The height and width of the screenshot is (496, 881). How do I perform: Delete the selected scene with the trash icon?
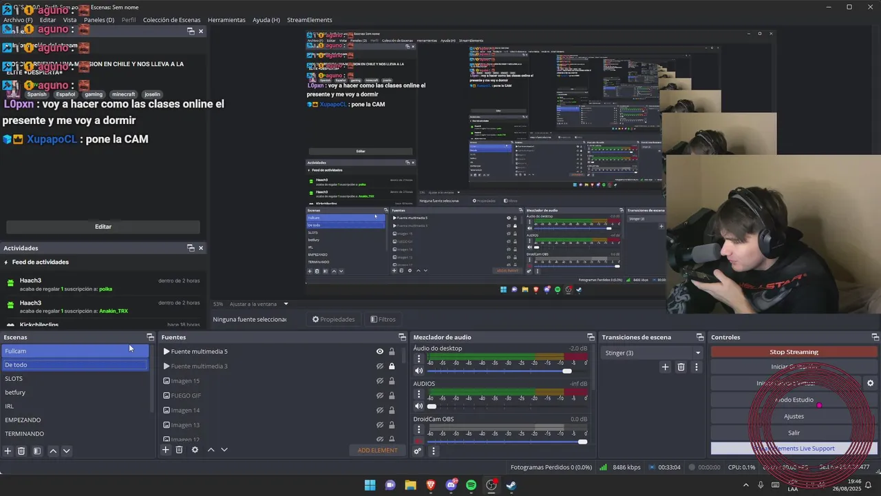(21, 451)
